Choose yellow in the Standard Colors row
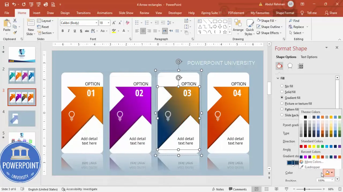The image size is (343, 192). pos(314,146)
